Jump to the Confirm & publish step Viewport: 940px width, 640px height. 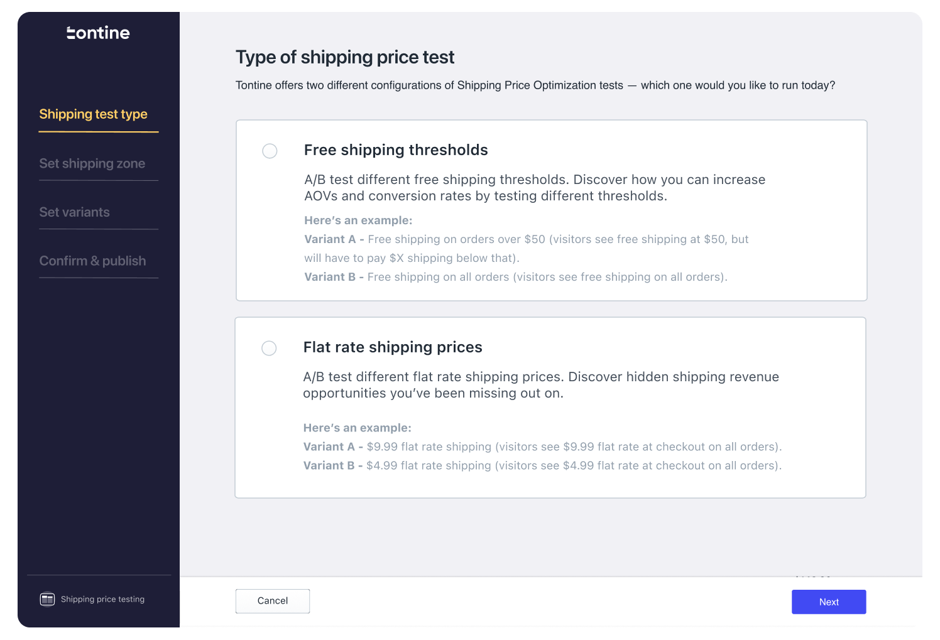[92, 261]
